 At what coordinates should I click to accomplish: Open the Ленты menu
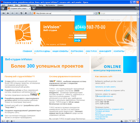(x=41, y=5)
